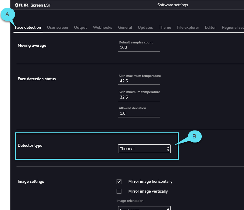Open the Face detection tab
Image resolution: width=244 pixels, height=210 pixels.
click(x=28, y=27)
